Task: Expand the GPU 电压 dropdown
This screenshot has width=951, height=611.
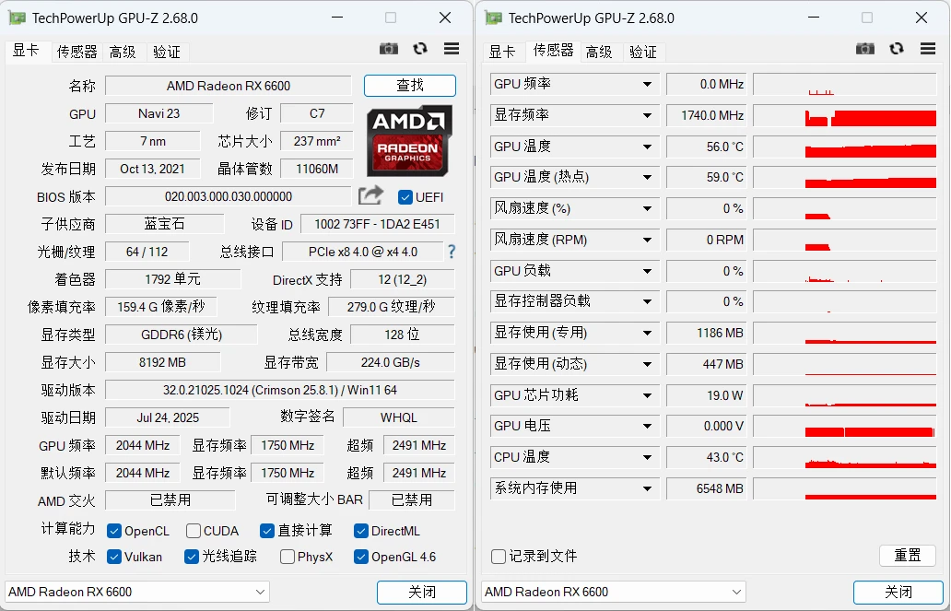Action: (647, 426)
